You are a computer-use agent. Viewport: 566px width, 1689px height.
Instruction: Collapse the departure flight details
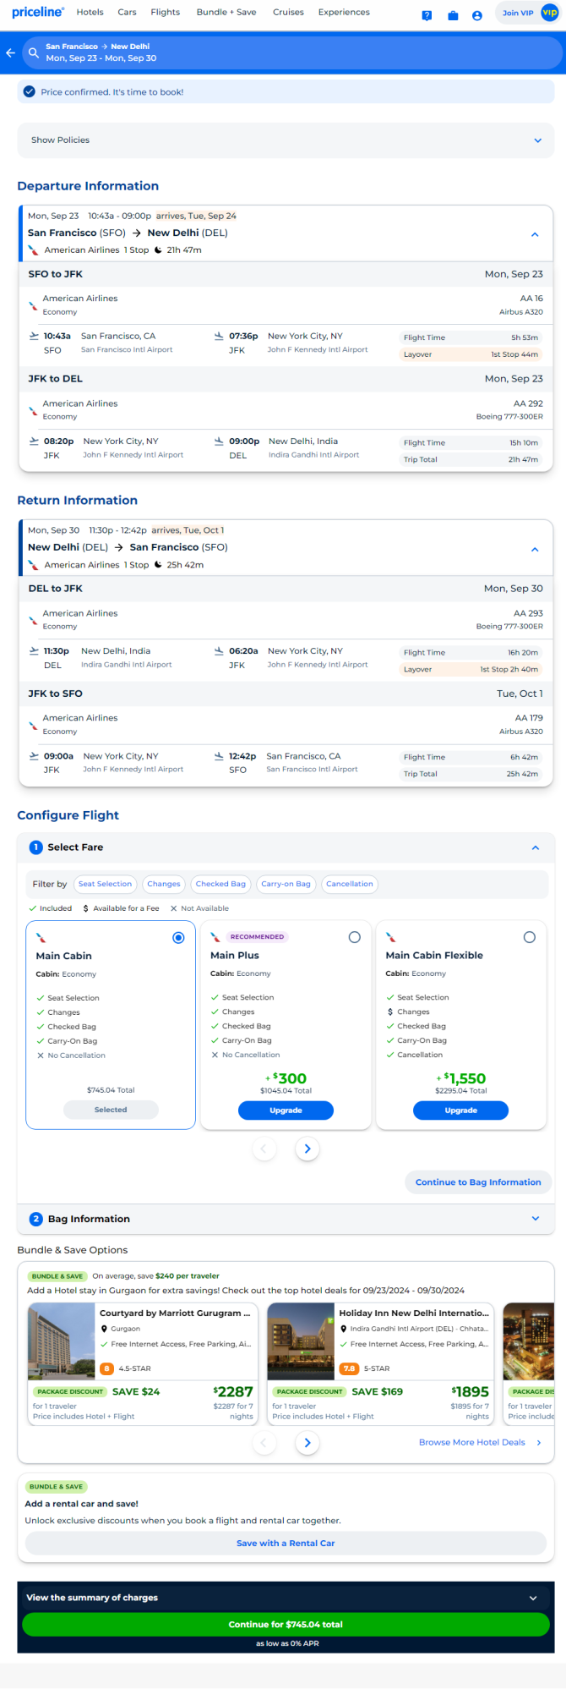(x=535, y=234)
